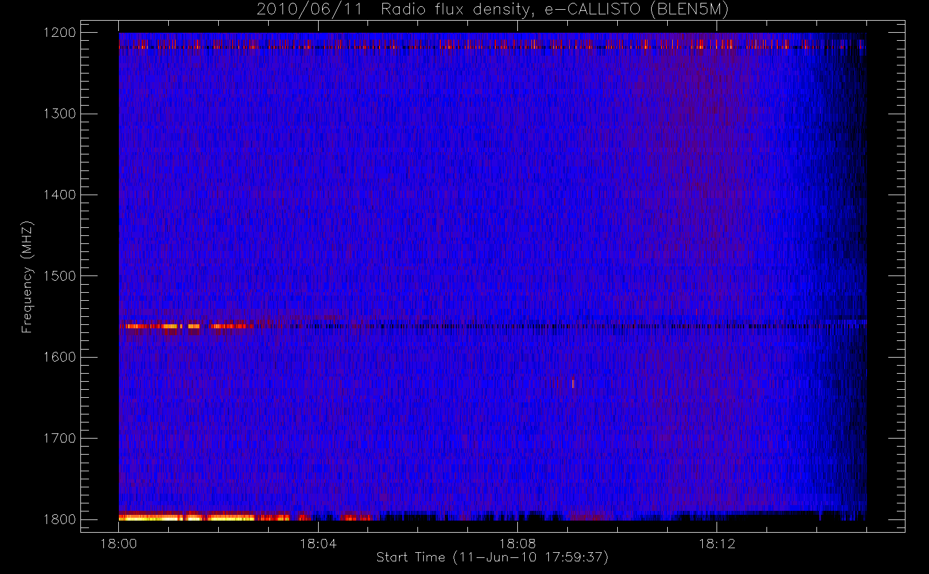Click the 18:04 time tick label

[x=318, y=544]
